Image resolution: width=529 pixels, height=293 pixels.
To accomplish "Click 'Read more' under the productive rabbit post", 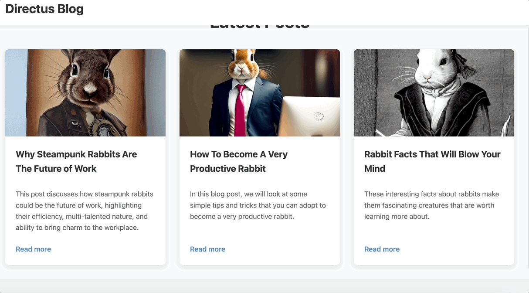I will pyautogui.click(x=207, y=249).
